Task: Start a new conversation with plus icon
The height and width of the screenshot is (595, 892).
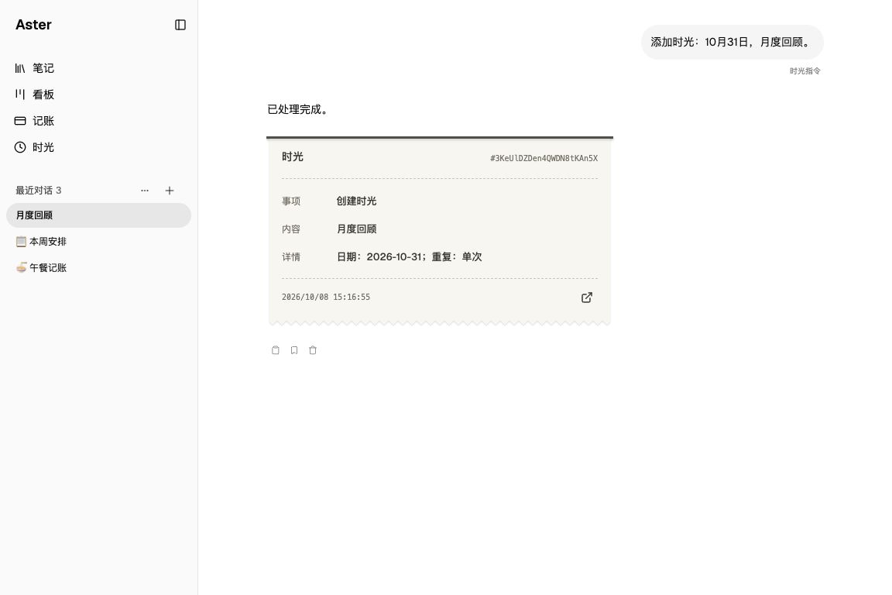Action: click(x=170, y=191)
